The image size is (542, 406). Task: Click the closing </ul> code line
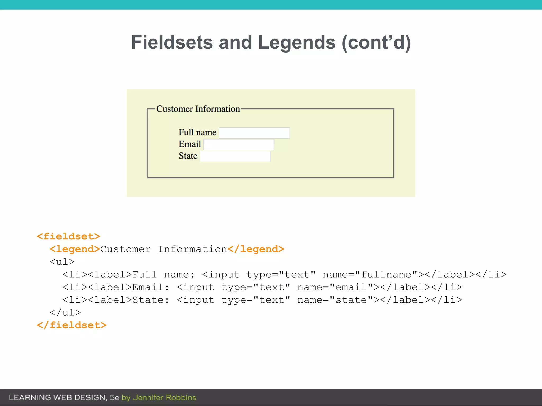click(x=65, y=312)
